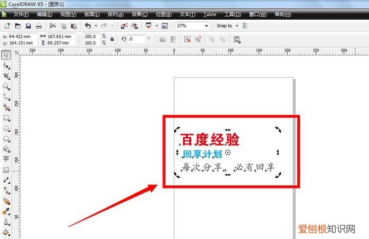The width and height of the screenshot is (369, 239).
Task: Create a new document
Action: (x=7, y=25)
